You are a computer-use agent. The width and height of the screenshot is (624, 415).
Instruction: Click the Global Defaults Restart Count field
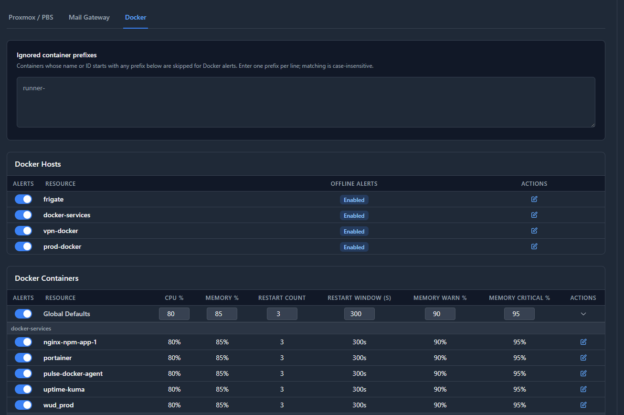(282, 314)
